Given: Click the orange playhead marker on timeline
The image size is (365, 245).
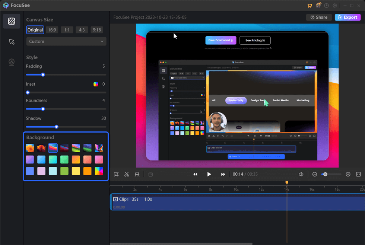Looking at the screenshot, I should point(287,182).
